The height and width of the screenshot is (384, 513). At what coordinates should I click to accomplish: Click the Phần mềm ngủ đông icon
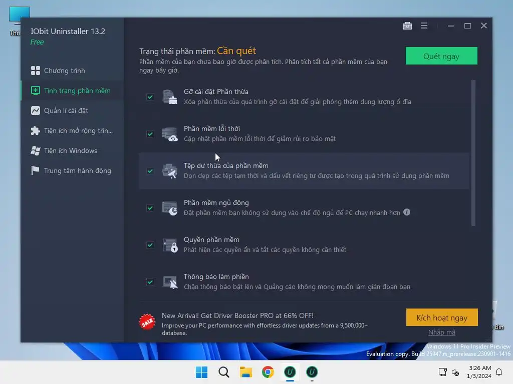(170, 208)
